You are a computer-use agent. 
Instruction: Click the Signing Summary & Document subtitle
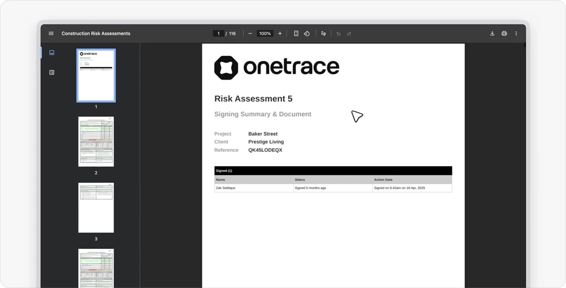click(x=263, y=114)
